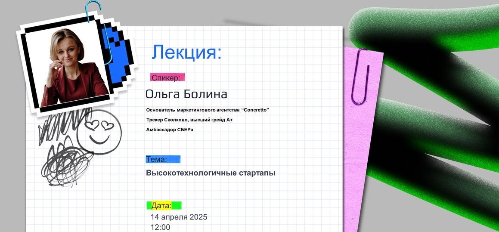
Task: Select the heart-eyed smiley face doodle
Action: pos(99,133)
